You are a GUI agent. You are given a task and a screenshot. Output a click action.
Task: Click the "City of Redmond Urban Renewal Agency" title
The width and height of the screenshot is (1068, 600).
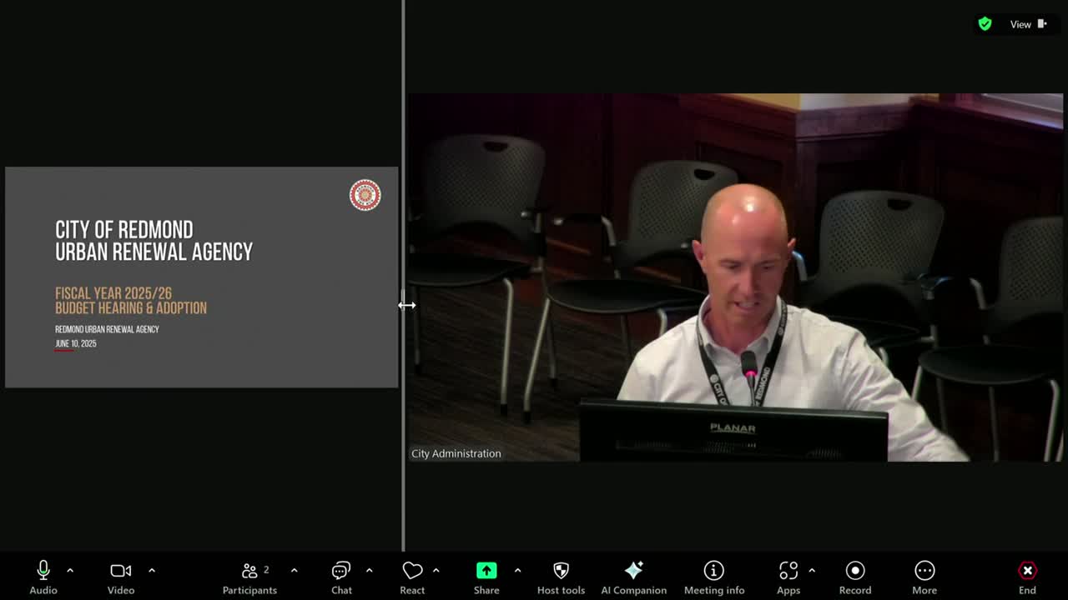154,241
